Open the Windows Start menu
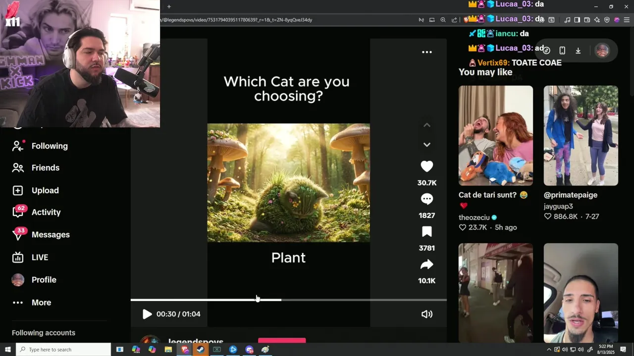This screenshot has height=356, width=634. (7, 350)
